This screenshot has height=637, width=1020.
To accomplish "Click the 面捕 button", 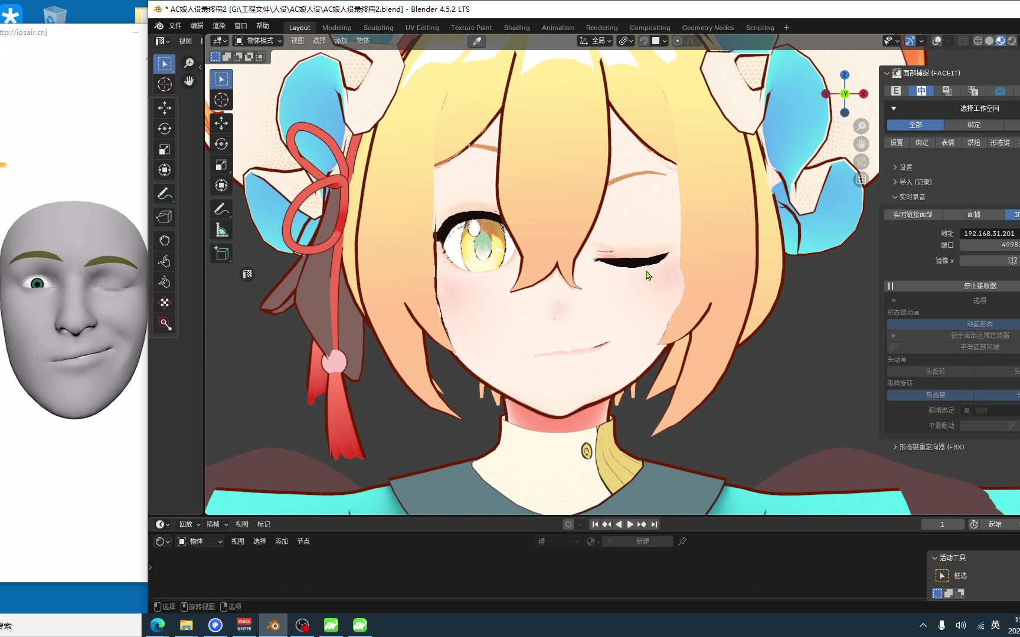I will (x=974, y=215).
